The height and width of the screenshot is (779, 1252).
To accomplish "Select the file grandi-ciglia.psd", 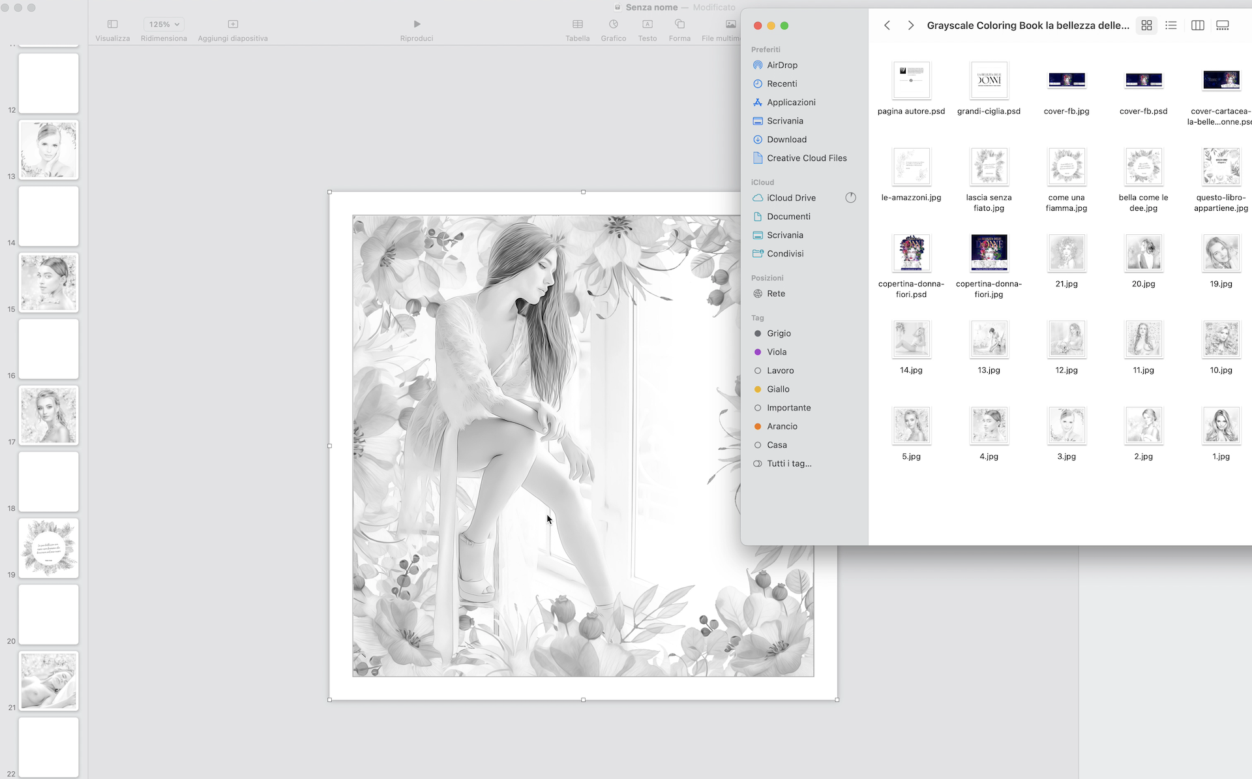I will pyautogui.click(x=989, y=80).
